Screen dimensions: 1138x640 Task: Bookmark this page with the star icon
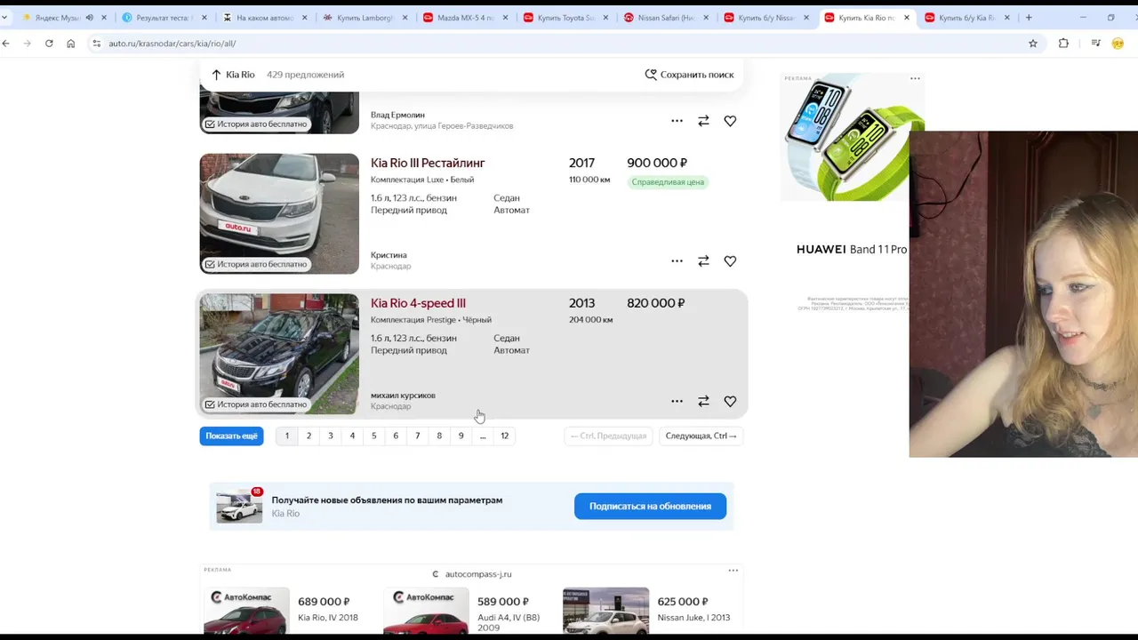coord(1033,44)
